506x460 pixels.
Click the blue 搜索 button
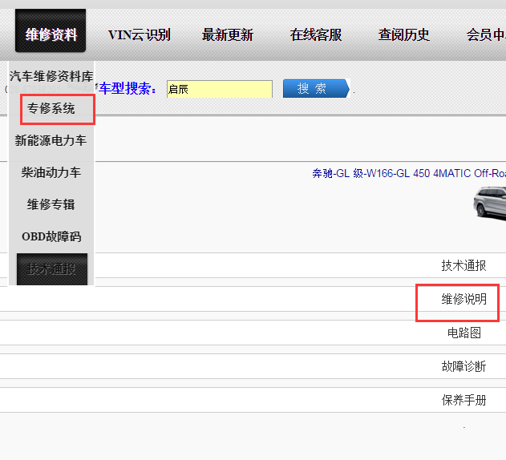click(x=316, y=88)
